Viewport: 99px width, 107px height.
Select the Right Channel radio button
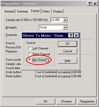click(30, 54)
